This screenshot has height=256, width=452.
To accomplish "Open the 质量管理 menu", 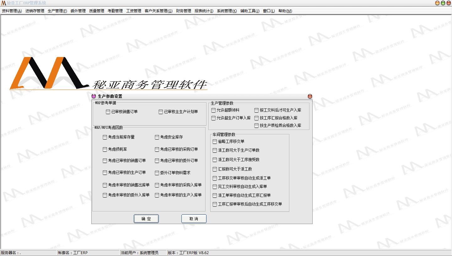I will 97,11.
